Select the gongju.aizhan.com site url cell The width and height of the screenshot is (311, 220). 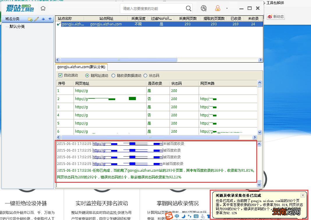click(x=106, y=24)
